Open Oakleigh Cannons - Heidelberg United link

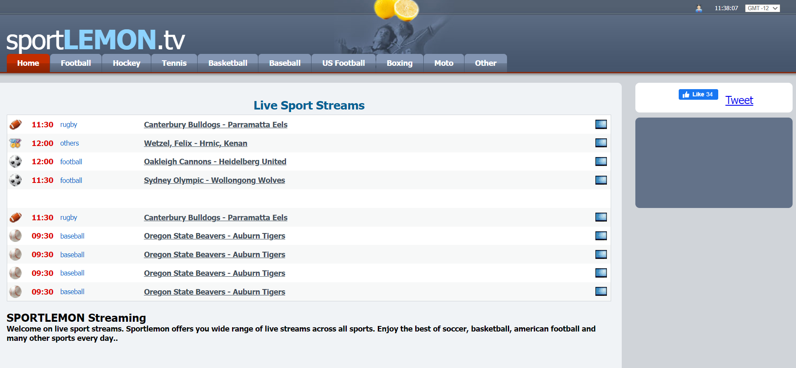(215, 162)
